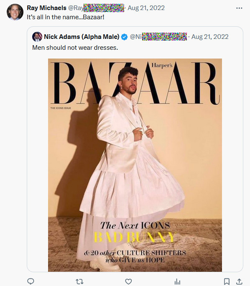Click the blue verified badge
The height and width of the screenshot is (286, 250).
(x=124, y=37)
